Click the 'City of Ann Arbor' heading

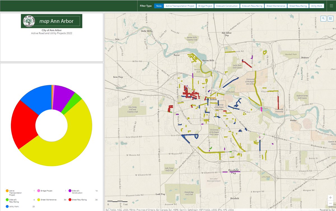tap(52, 30)
